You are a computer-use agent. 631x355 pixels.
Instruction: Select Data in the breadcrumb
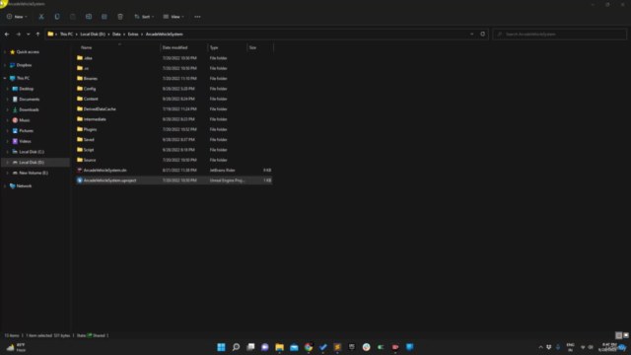tap(116, 35)
